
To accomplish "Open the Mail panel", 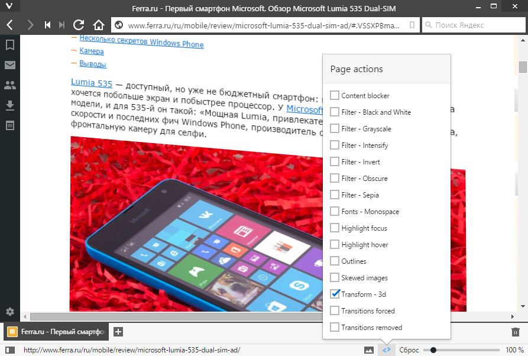I will point(10,65).
